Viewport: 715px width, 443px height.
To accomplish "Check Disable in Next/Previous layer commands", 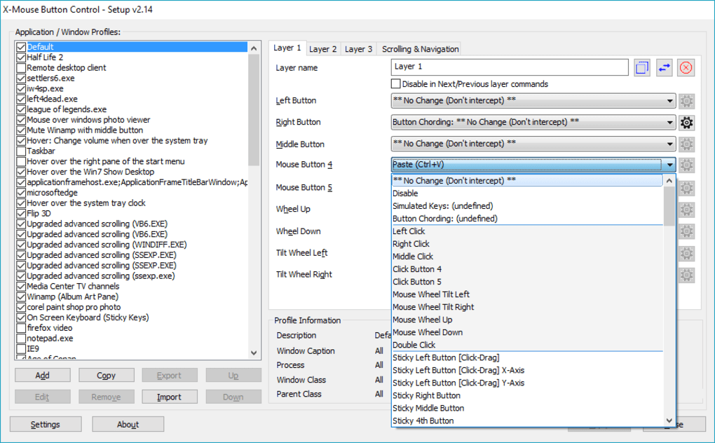I will point(395,83).
